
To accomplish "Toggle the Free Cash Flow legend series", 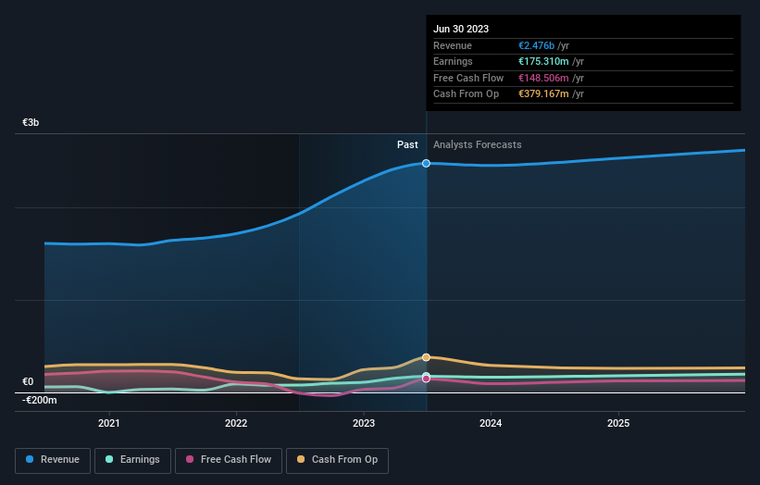I will point(229,460).
